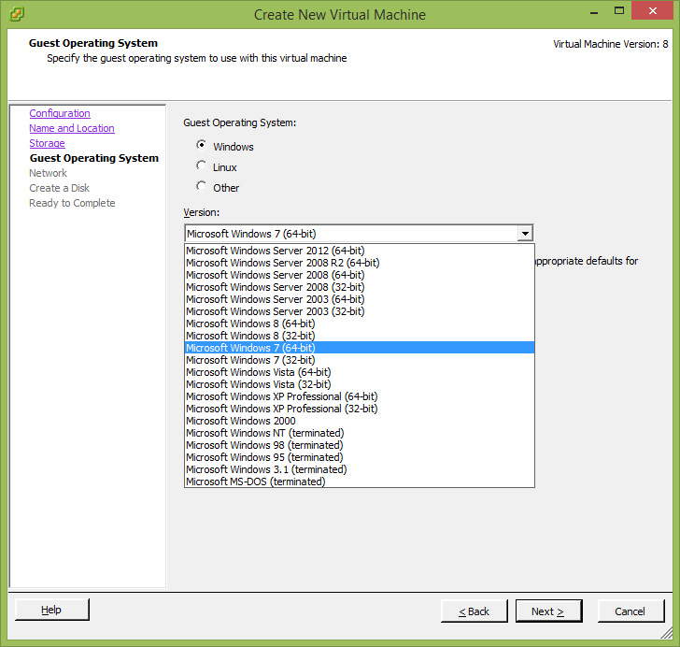Screen dimensions: 680x647
Task: Collapse the Version dropdown arrow
Action: tap(525, 234)
